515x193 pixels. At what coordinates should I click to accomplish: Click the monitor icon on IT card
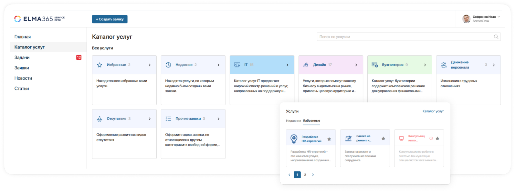point(237,65)
